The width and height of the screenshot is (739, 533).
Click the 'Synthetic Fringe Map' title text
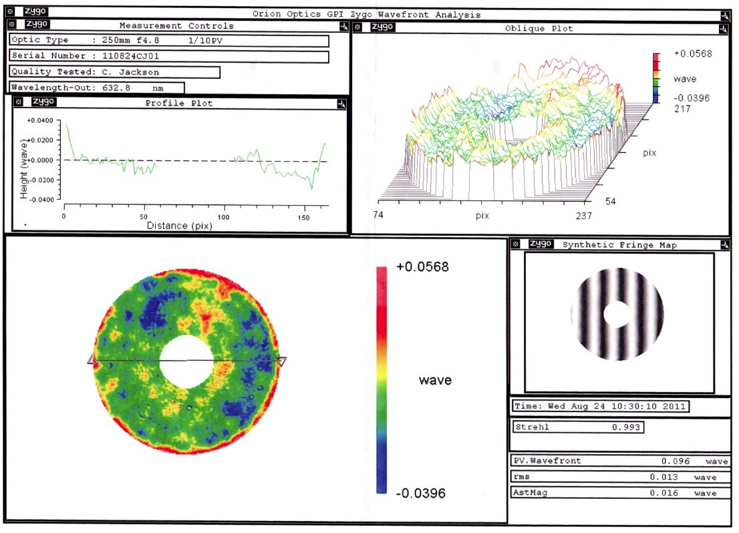pyautogui.click(x=619, y=244)
